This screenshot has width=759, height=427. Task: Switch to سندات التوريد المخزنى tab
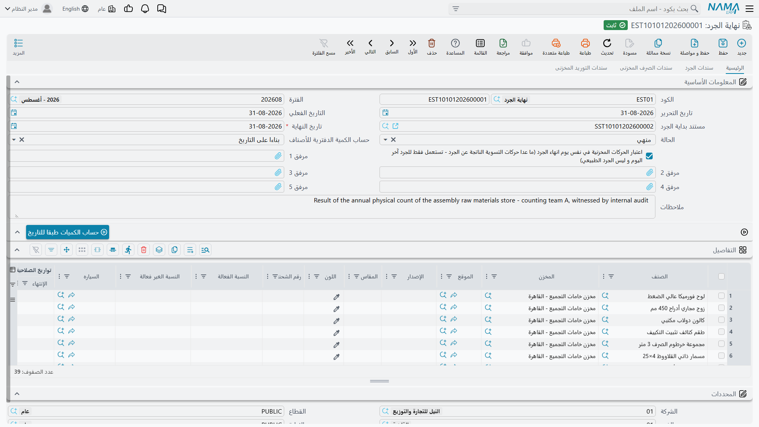pyautogui.click(x=581, y=68)
